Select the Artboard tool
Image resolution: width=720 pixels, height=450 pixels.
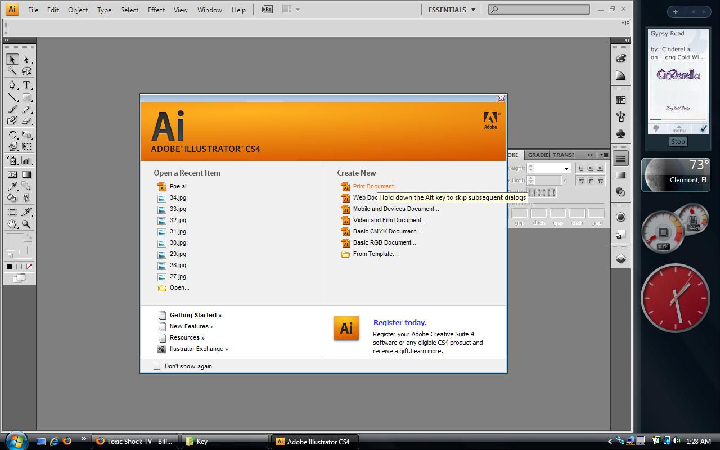tap(12, 212)
